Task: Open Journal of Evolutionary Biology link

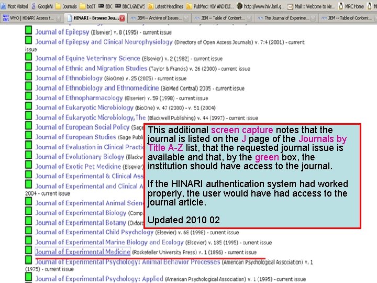Action: click(x=80, y=157)
